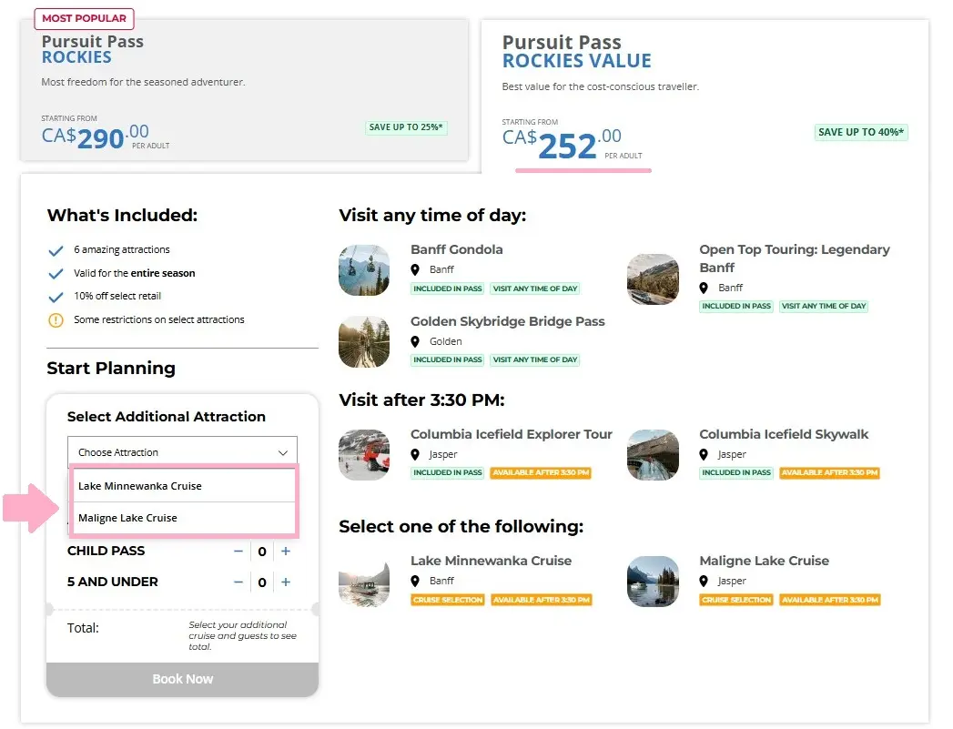Click Columbia Icefield Explorer Tour title
The width and height of the screenshot is (953, 729).
coord(512,434)
